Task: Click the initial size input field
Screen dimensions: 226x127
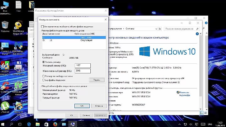Action: 83,66
